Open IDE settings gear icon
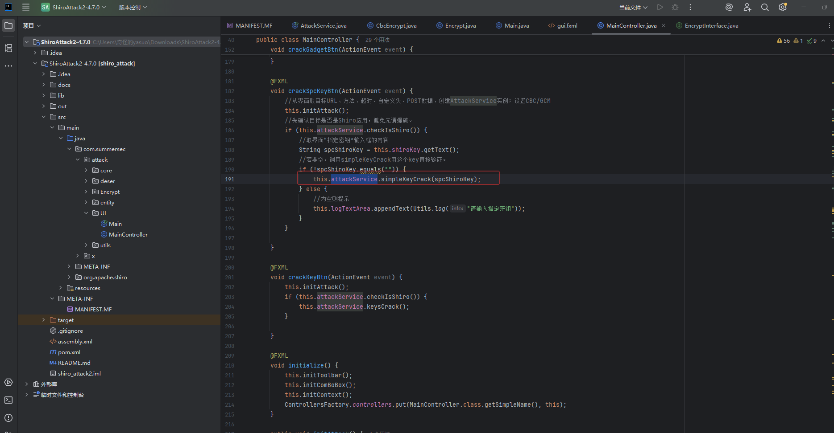 pos(782,7)
